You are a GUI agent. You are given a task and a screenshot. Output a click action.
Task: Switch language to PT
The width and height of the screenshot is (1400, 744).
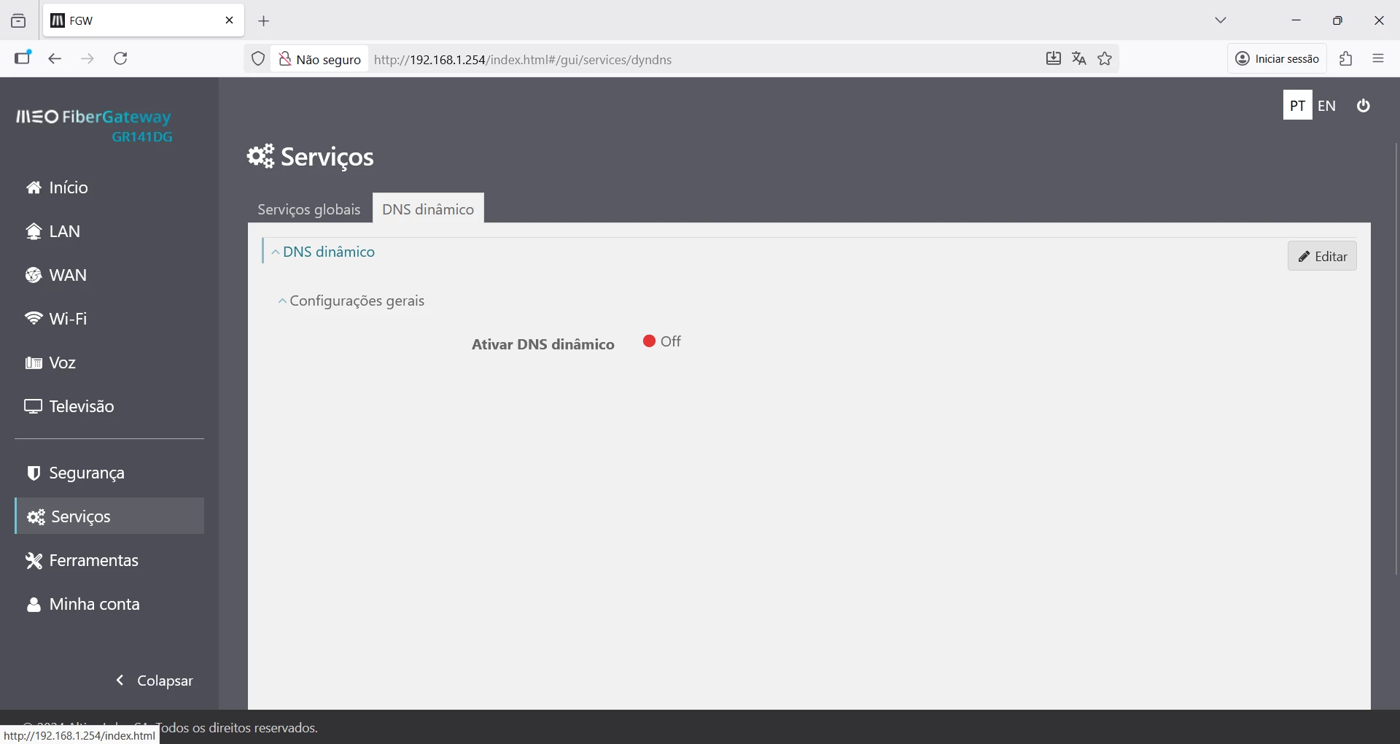pyautogui.click(x=1297, y=105)
